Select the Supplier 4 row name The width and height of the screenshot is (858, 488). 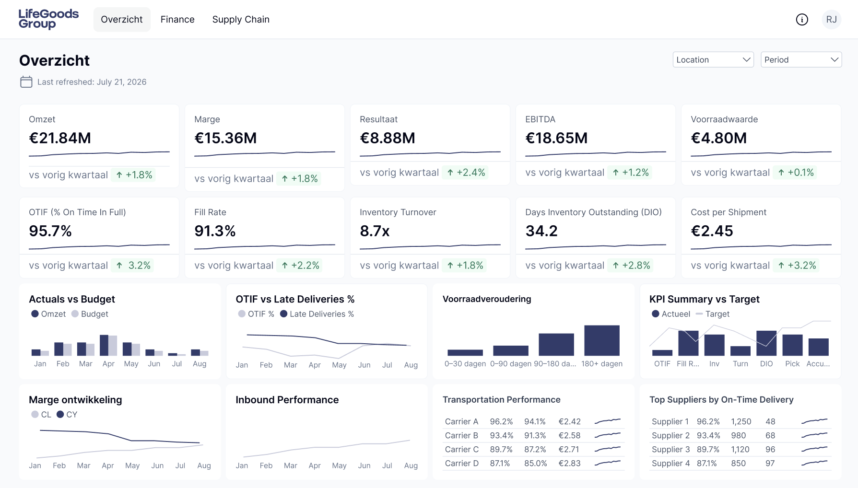tap(670, 464)
